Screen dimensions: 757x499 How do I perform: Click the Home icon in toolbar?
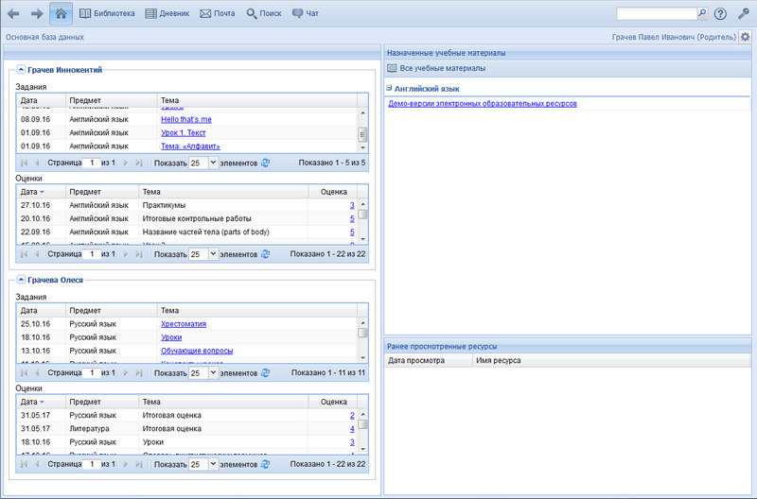[61, 14]
